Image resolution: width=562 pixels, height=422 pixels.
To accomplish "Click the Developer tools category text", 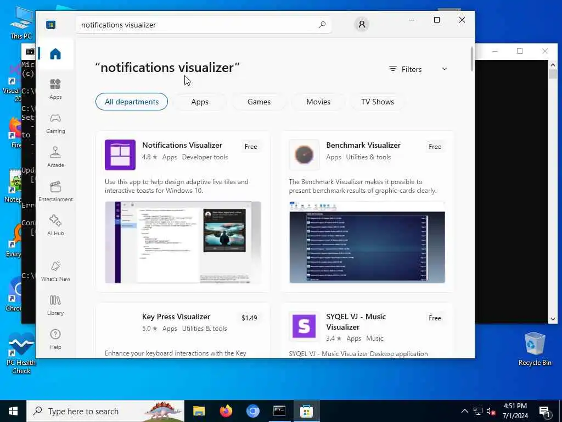I will click(205, 157).
